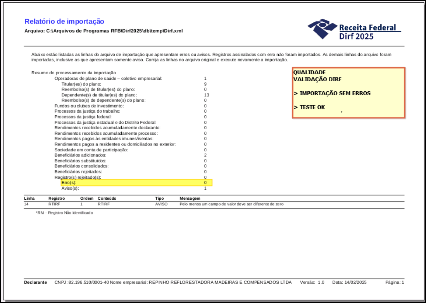
Task: Click 'Sociedade em conta de participação:' line
Action: pos(91,150)
